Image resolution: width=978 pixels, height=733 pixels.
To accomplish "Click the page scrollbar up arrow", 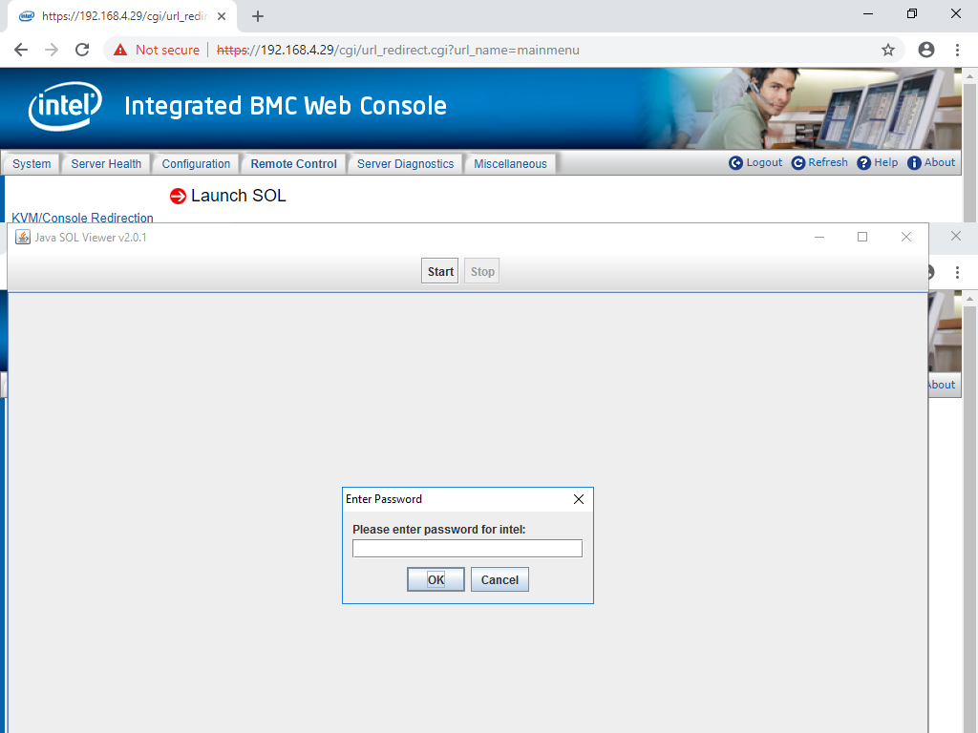I will coord(969,76).
